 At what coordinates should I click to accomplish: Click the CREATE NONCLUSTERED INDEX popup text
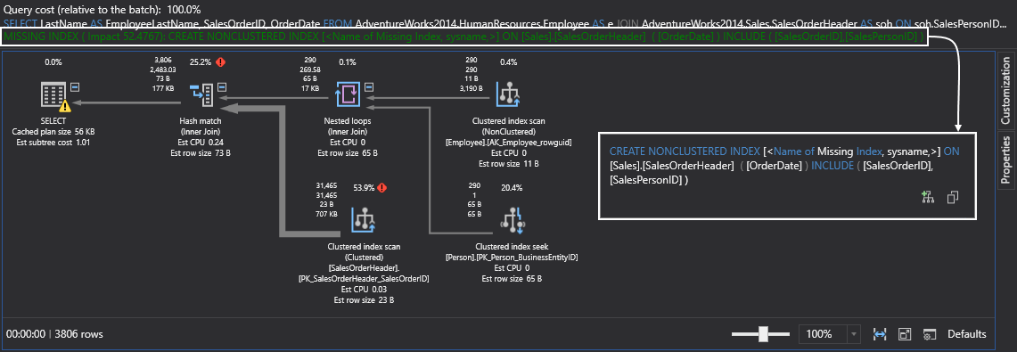784,167
